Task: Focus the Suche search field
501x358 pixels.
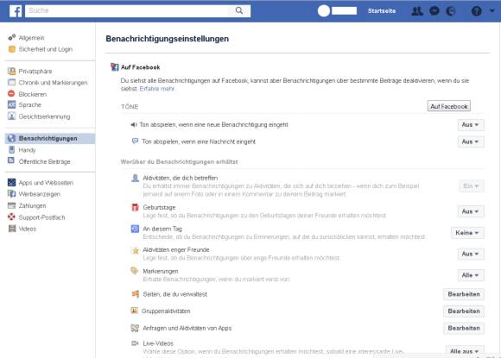Action: (126, 10)
